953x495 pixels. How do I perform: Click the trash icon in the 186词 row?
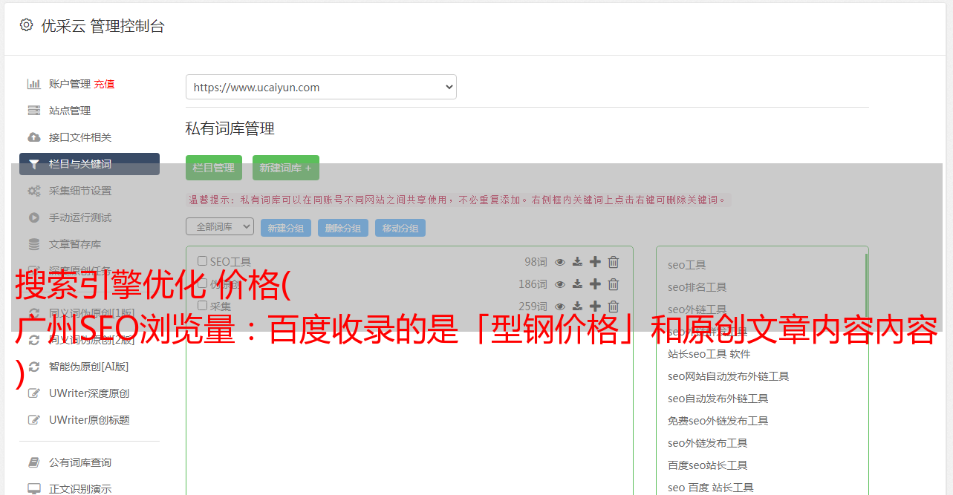point(614,284)
